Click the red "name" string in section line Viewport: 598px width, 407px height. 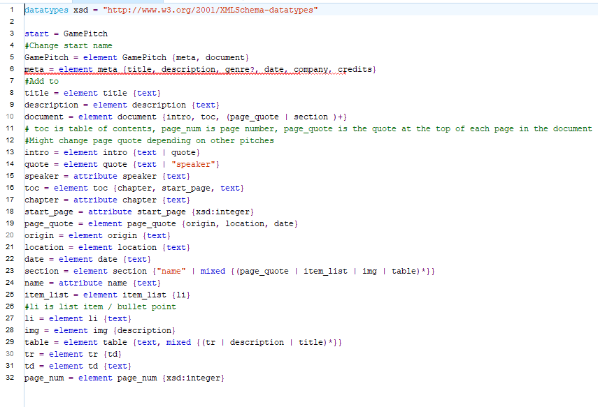167,271
